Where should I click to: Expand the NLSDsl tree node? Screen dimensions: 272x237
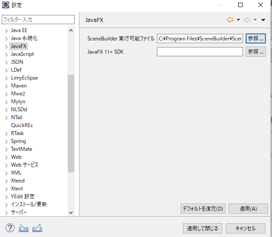click(x=7, y=110)
